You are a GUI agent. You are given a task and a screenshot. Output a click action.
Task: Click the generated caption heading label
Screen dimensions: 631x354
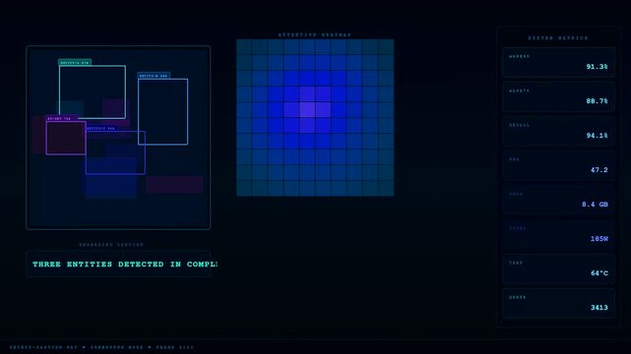[x=111, y=245]
